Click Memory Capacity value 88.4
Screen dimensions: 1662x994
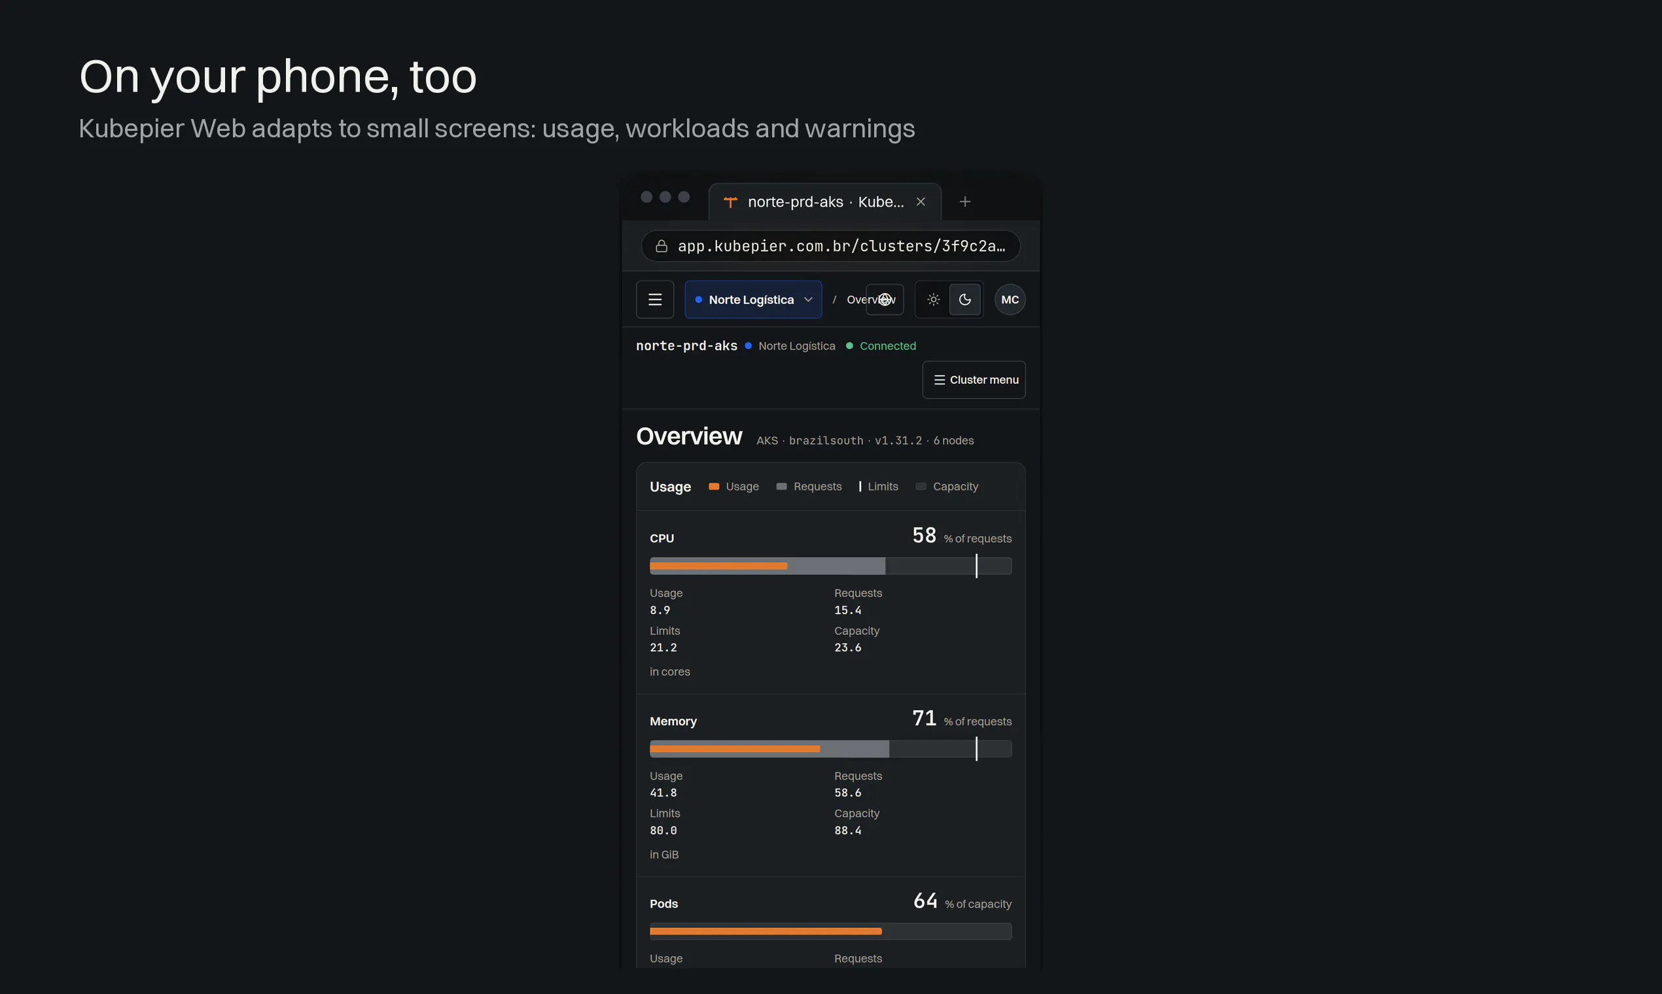click(848, 830)
